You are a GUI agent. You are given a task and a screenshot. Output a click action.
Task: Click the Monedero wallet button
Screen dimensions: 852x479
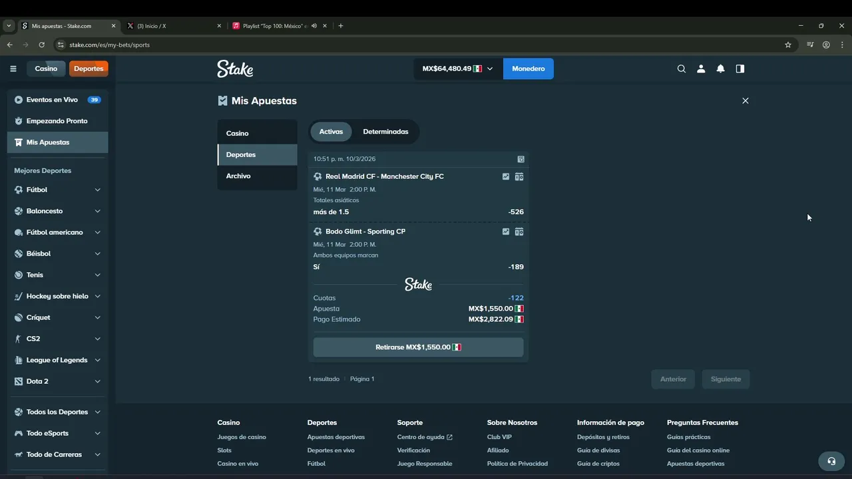point(529,69)
